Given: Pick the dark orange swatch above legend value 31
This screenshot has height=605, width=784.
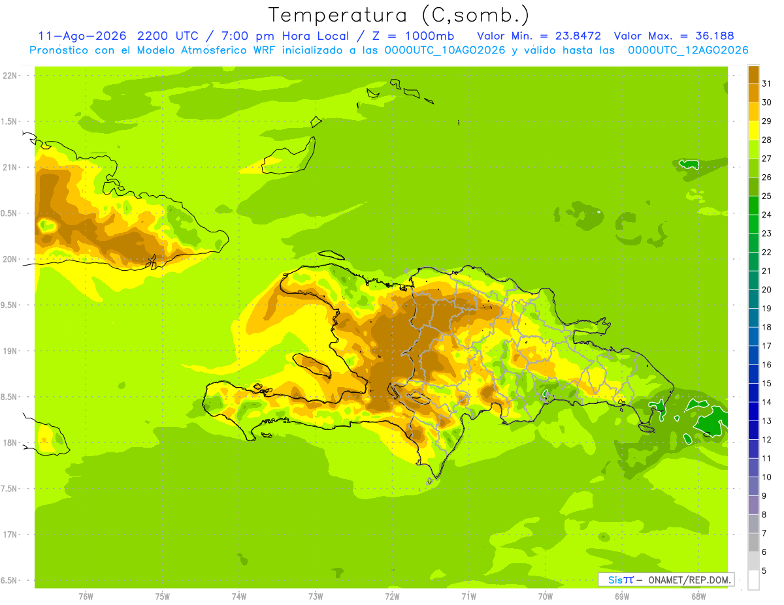Looking at the screenshot, I should click(x=753, y=74).
